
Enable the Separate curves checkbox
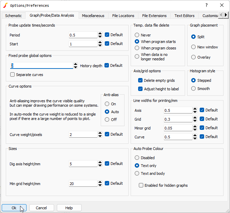click(x=13, y=75)
